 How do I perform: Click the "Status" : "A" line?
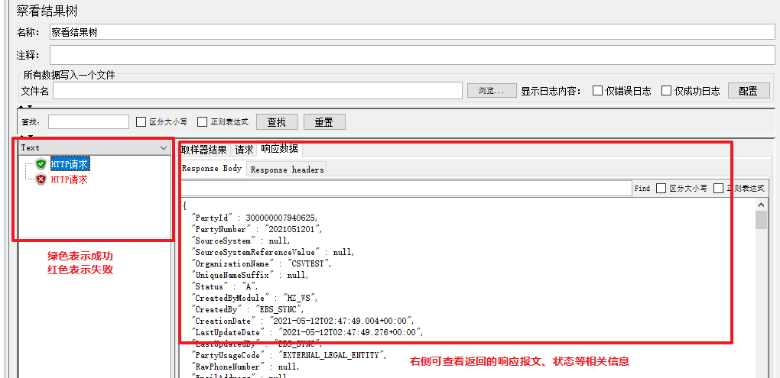click(225, 286)
